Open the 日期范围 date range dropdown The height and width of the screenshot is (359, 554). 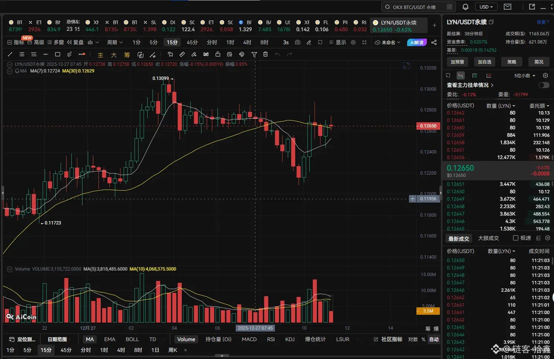(59, 339)
